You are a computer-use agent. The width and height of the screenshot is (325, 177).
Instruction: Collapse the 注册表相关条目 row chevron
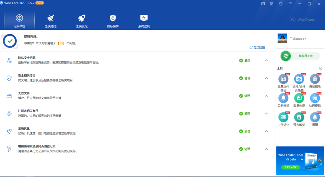266,114
